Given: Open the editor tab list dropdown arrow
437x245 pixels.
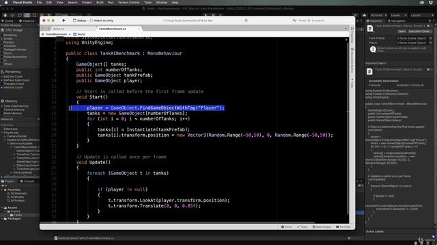Looking at the screenshot, I should pyautogui.click(x=346, y=29).
